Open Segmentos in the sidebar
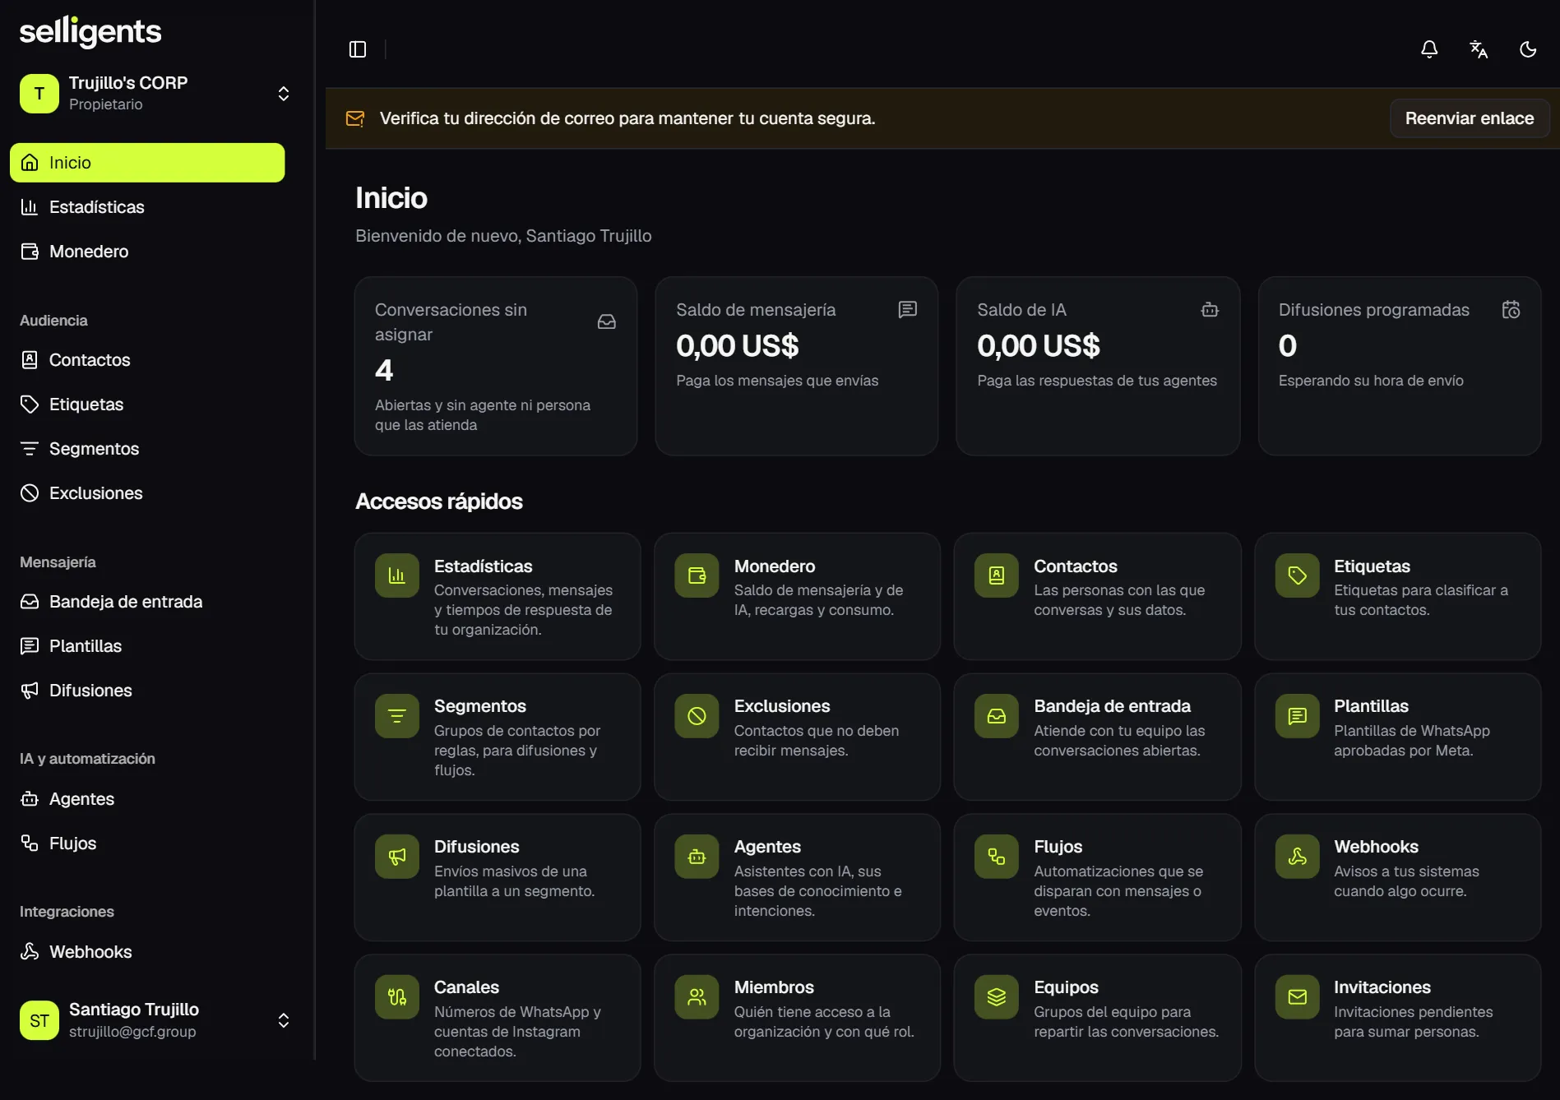This screenshot has width=1560, height=1100. (x=147, y=449)
